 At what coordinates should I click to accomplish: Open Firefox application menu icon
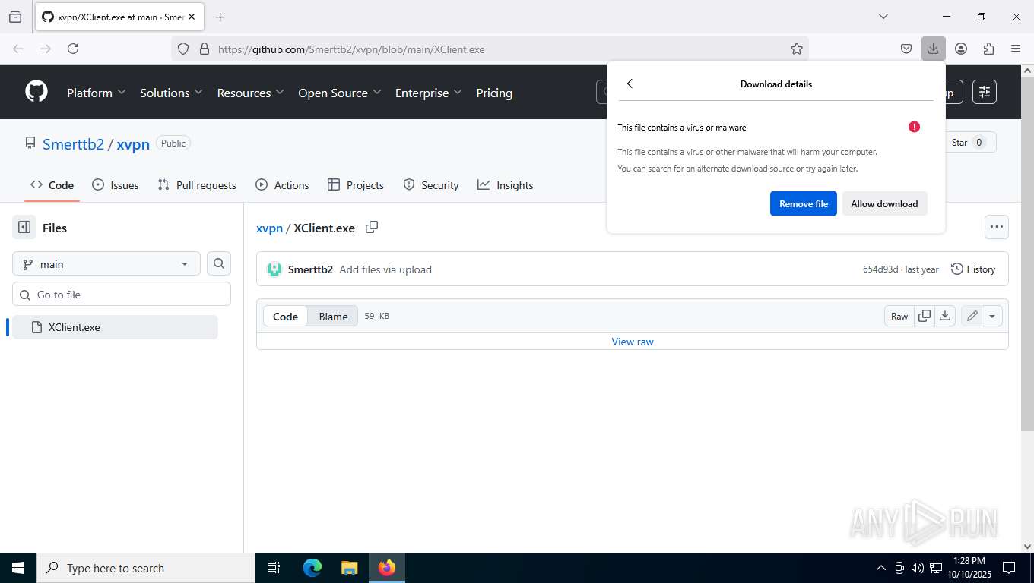click(1016, 49)
